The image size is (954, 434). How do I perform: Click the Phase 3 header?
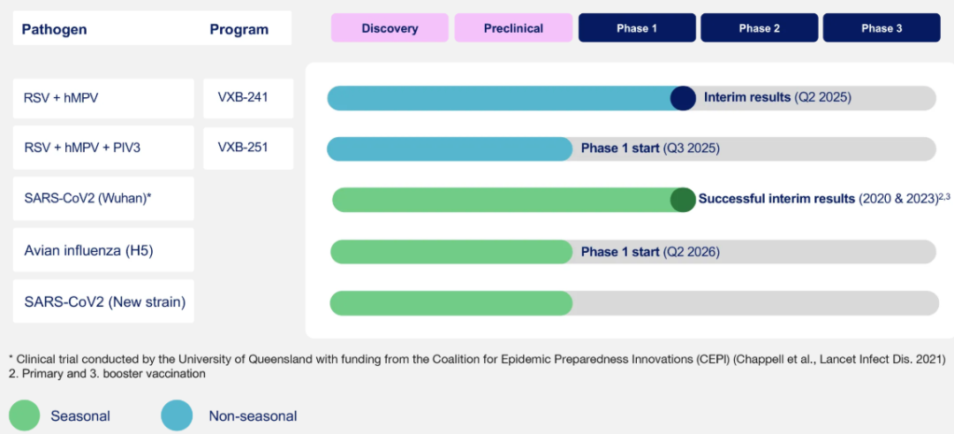(882, 28)
